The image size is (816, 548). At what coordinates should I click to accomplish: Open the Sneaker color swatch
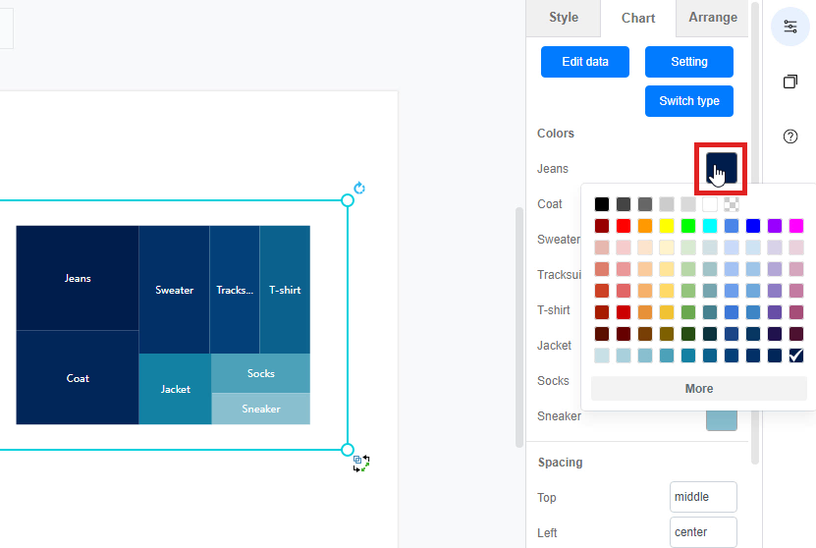pos(722,417)
